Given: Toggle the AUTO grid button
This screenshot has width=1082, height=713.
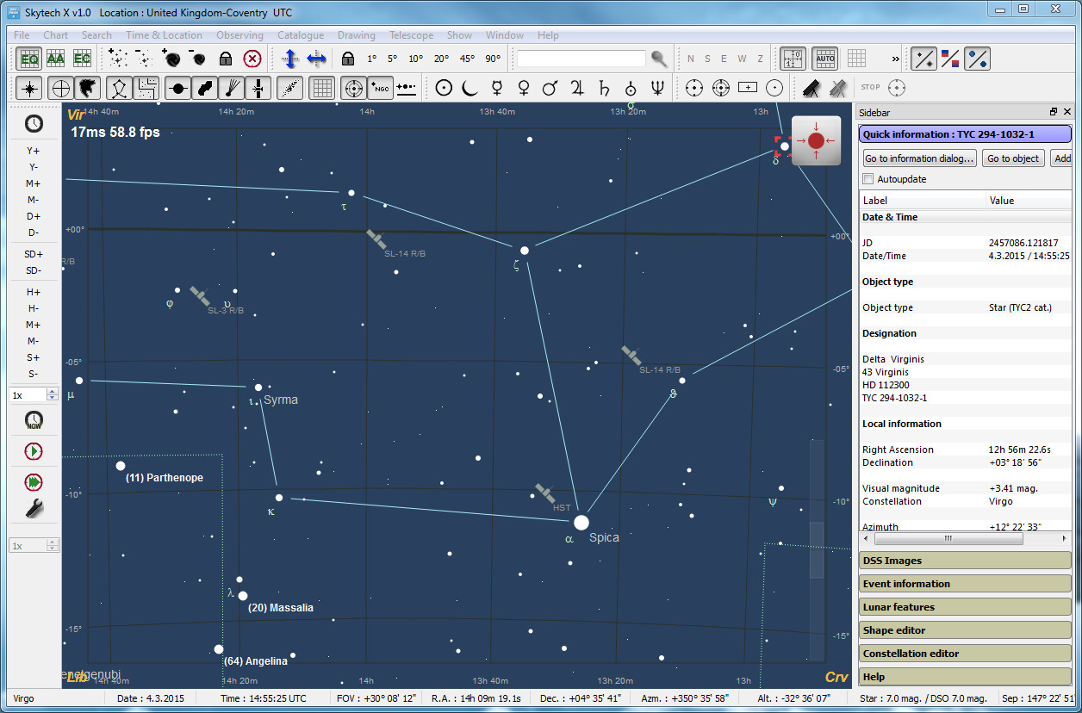Looking at the screenshot, I should [824, 59].
